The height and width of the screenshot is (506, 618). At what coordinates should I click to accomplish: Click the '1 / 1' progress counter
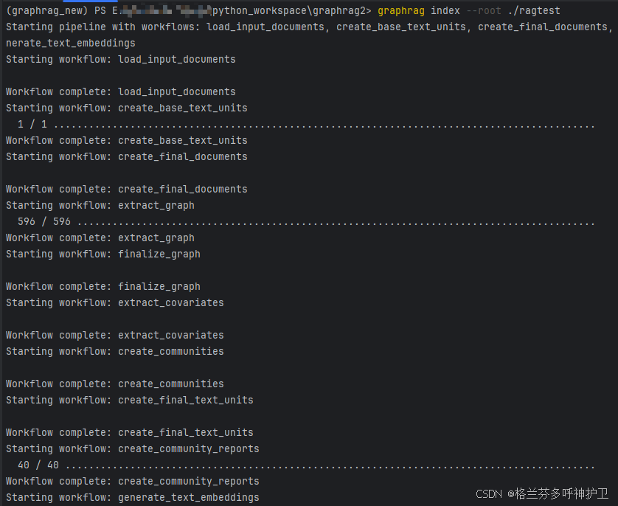32,124
